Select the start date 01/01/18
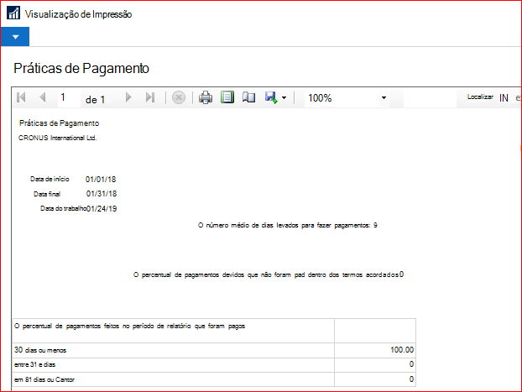Image resolution: width=522 pixels, height=392 pixels. 101,180
